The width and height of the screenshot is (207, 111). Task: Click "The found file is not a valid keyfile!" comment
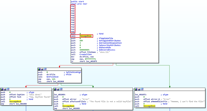[111, 102]
